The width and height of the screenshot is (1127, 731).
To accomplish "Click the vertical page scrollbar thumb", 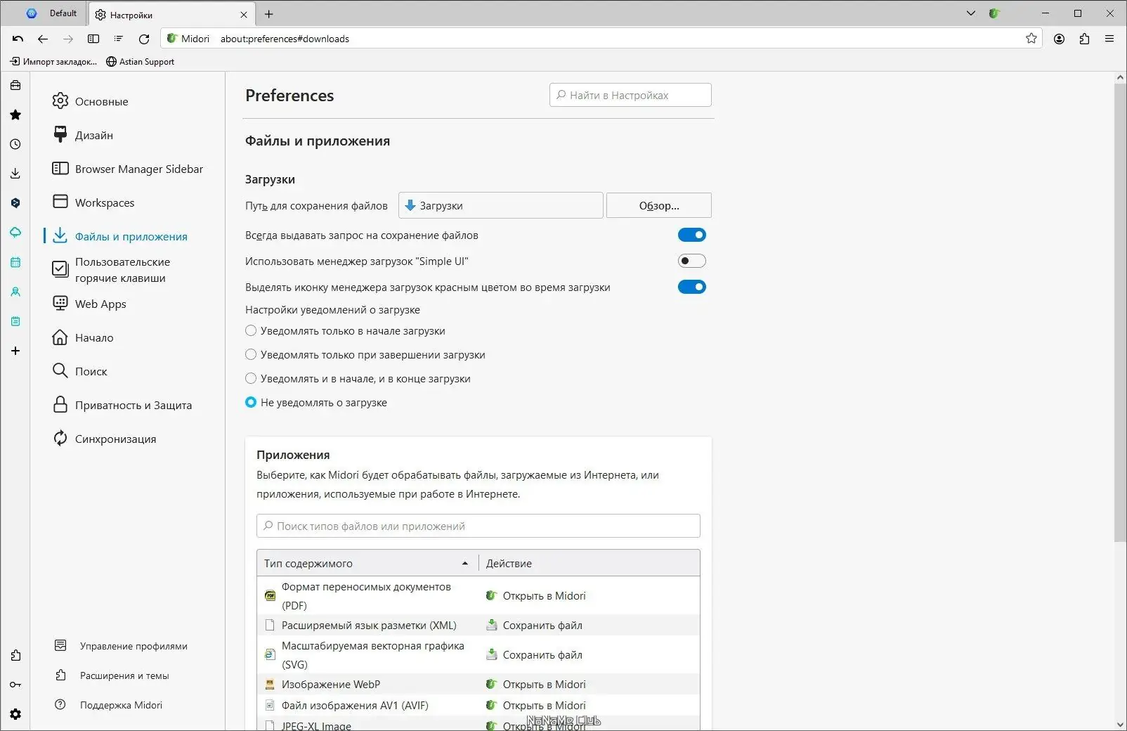I will click(x=1120, y=309).
